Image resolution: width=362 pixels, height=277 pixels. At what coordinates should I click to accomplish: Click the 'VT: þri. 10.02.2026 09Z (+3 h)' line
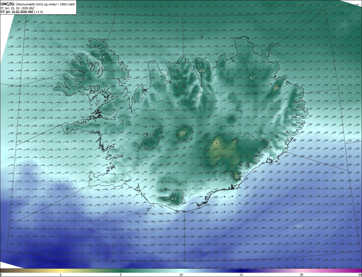pos(22,12)
